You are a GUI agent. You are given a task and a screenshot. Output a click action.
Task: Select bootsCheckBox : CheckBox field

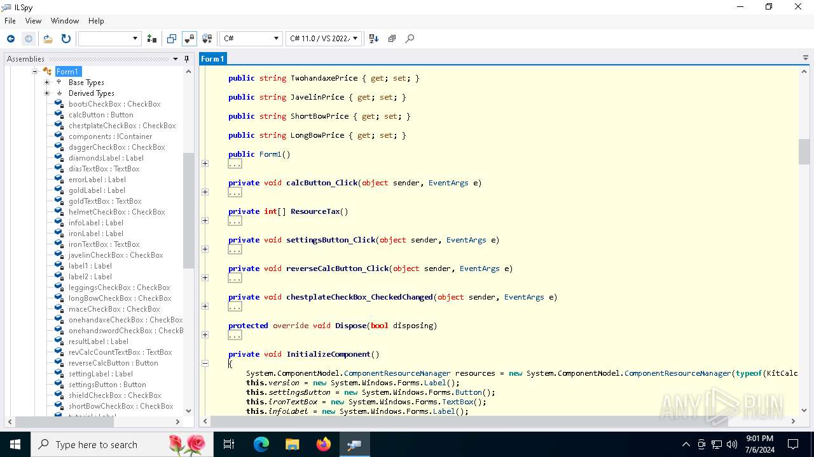[x=114, y=104]
